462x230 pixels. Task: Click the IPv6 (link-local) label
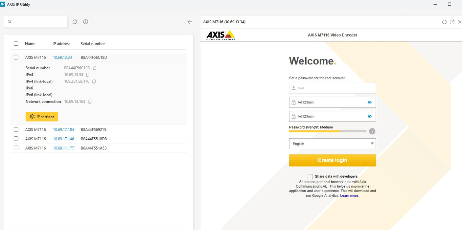point(39,95)
